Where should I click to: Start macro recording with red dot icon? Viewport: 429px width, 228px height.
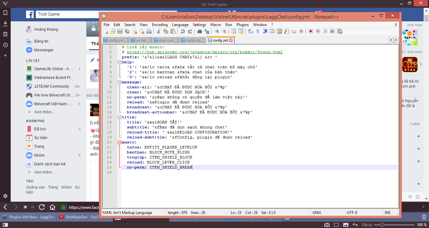click(311, 31)
